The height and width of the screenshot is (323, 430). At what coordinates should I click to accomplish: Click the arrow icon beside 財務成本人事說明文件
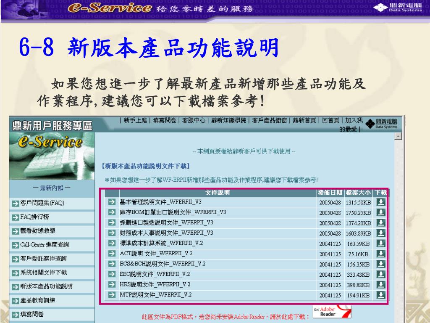pyautogui.click(x=112, y=233)
